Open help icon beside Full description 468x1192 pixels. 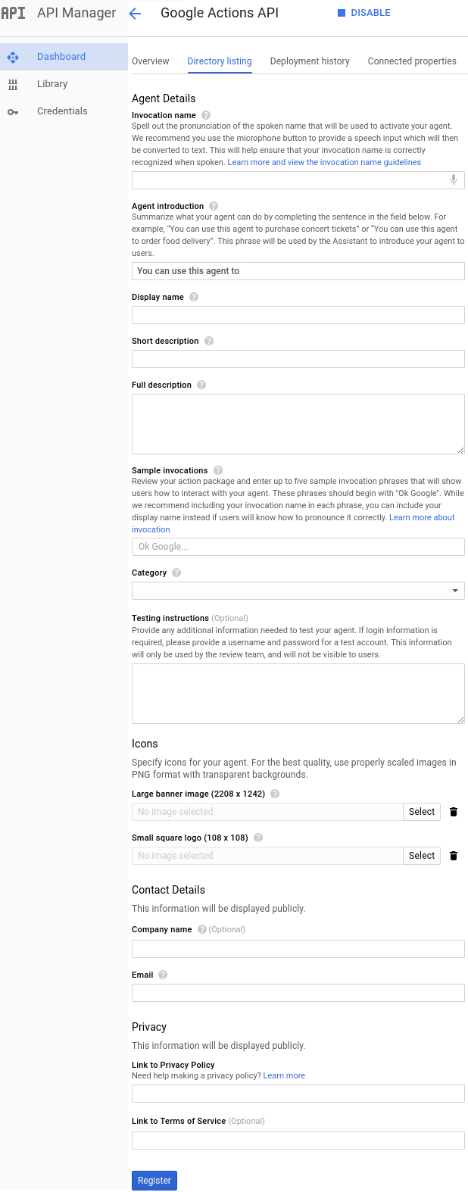[x=201, y=385]
